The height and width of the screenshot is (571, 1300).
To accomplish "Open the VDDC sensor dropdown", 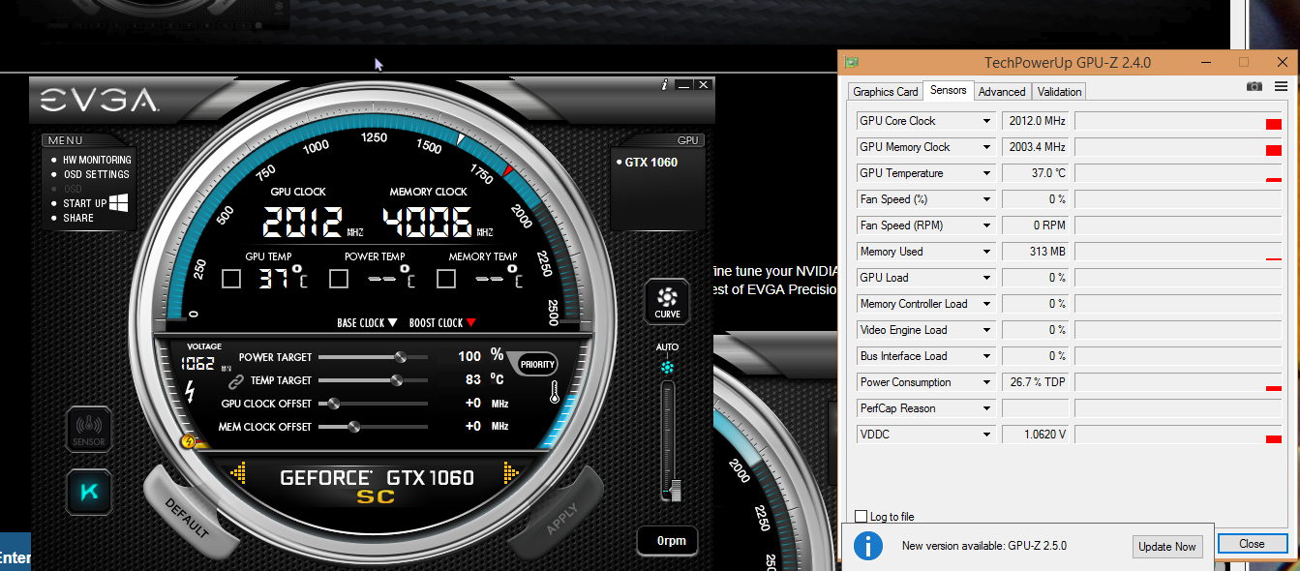I will (986, 435).
